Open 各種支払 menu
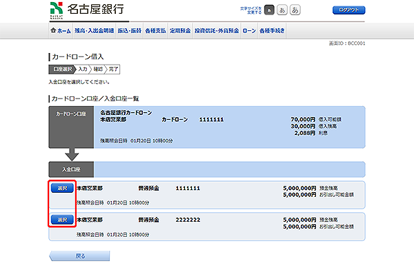This screenshot has width=414, height=274. pos(155,31)
